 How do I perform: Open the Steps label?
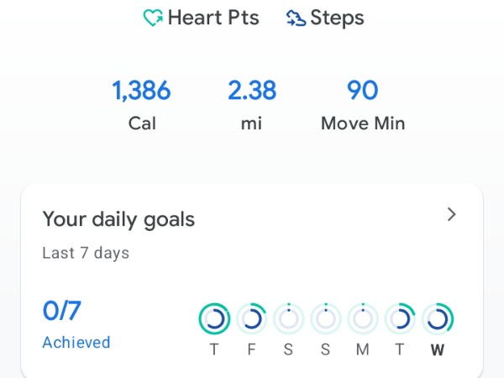pyautogui.click(x=337, y=18)
